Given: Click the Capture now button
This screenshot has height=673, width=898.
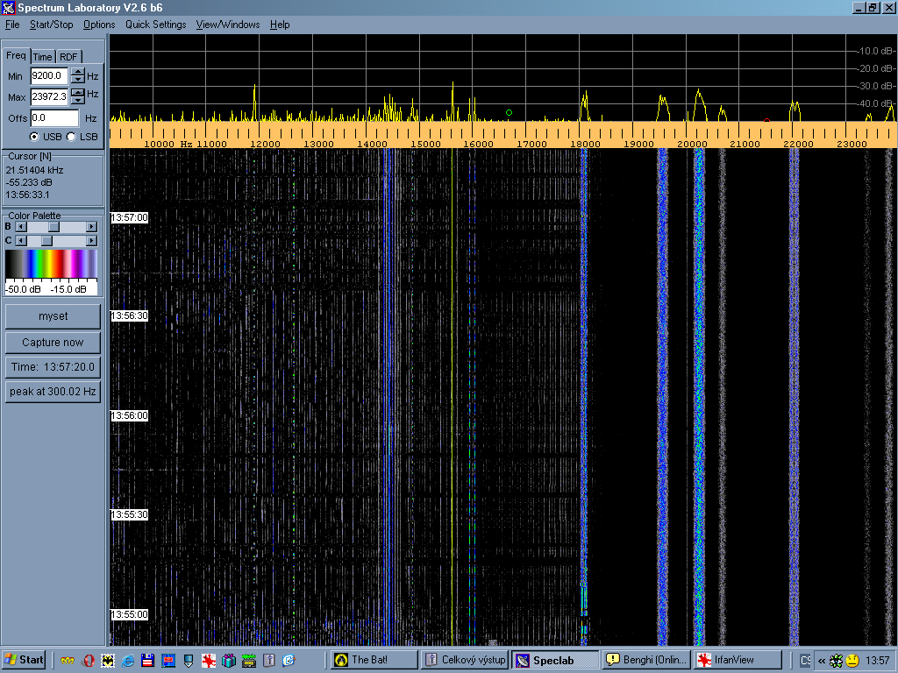Looking at the screenshot, I should pos(53,343).
